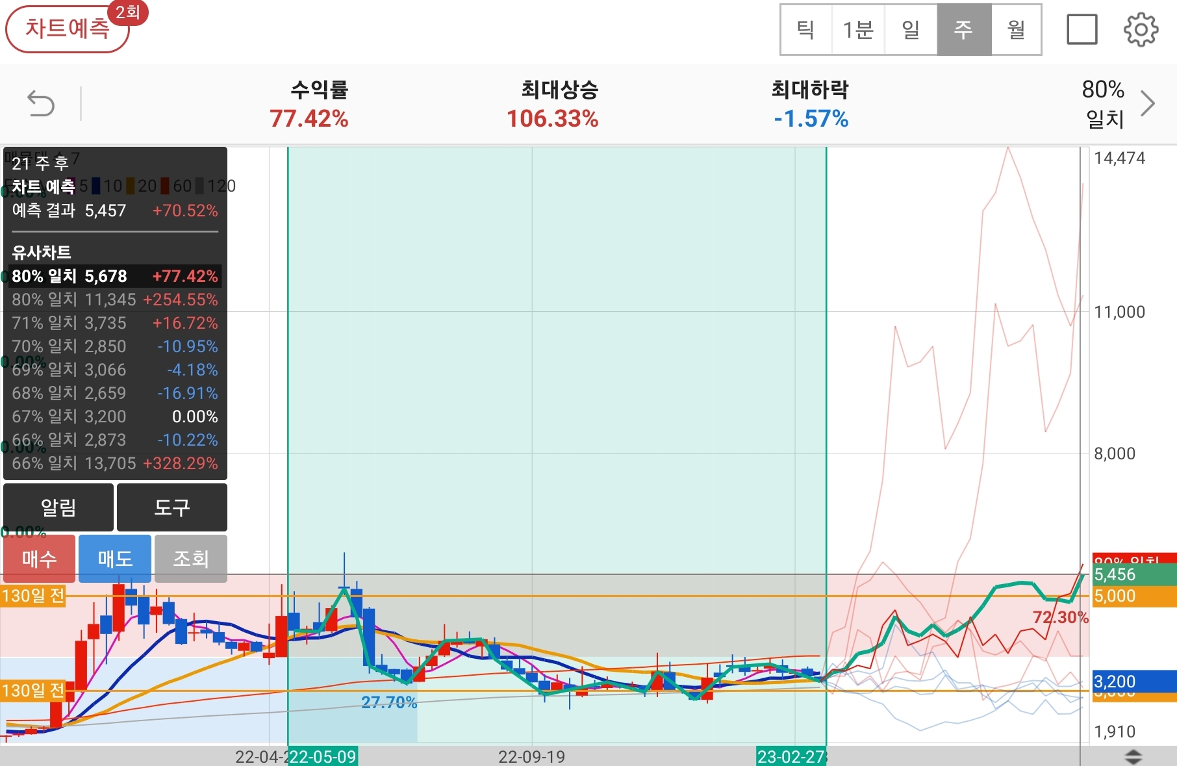Tap the lower 130일 전 orange label
This screenshot has height=766, width=1177.
coord(33,690)
